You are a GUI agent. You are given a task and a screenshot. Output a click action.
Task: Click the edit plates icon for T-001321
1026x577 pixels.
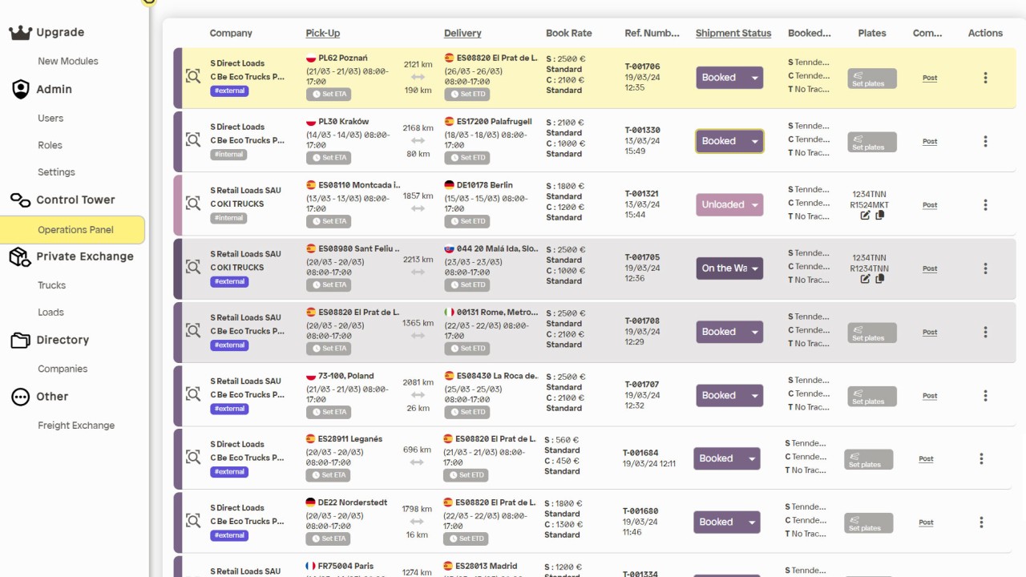pyautogui.click(x=865, y=216)
